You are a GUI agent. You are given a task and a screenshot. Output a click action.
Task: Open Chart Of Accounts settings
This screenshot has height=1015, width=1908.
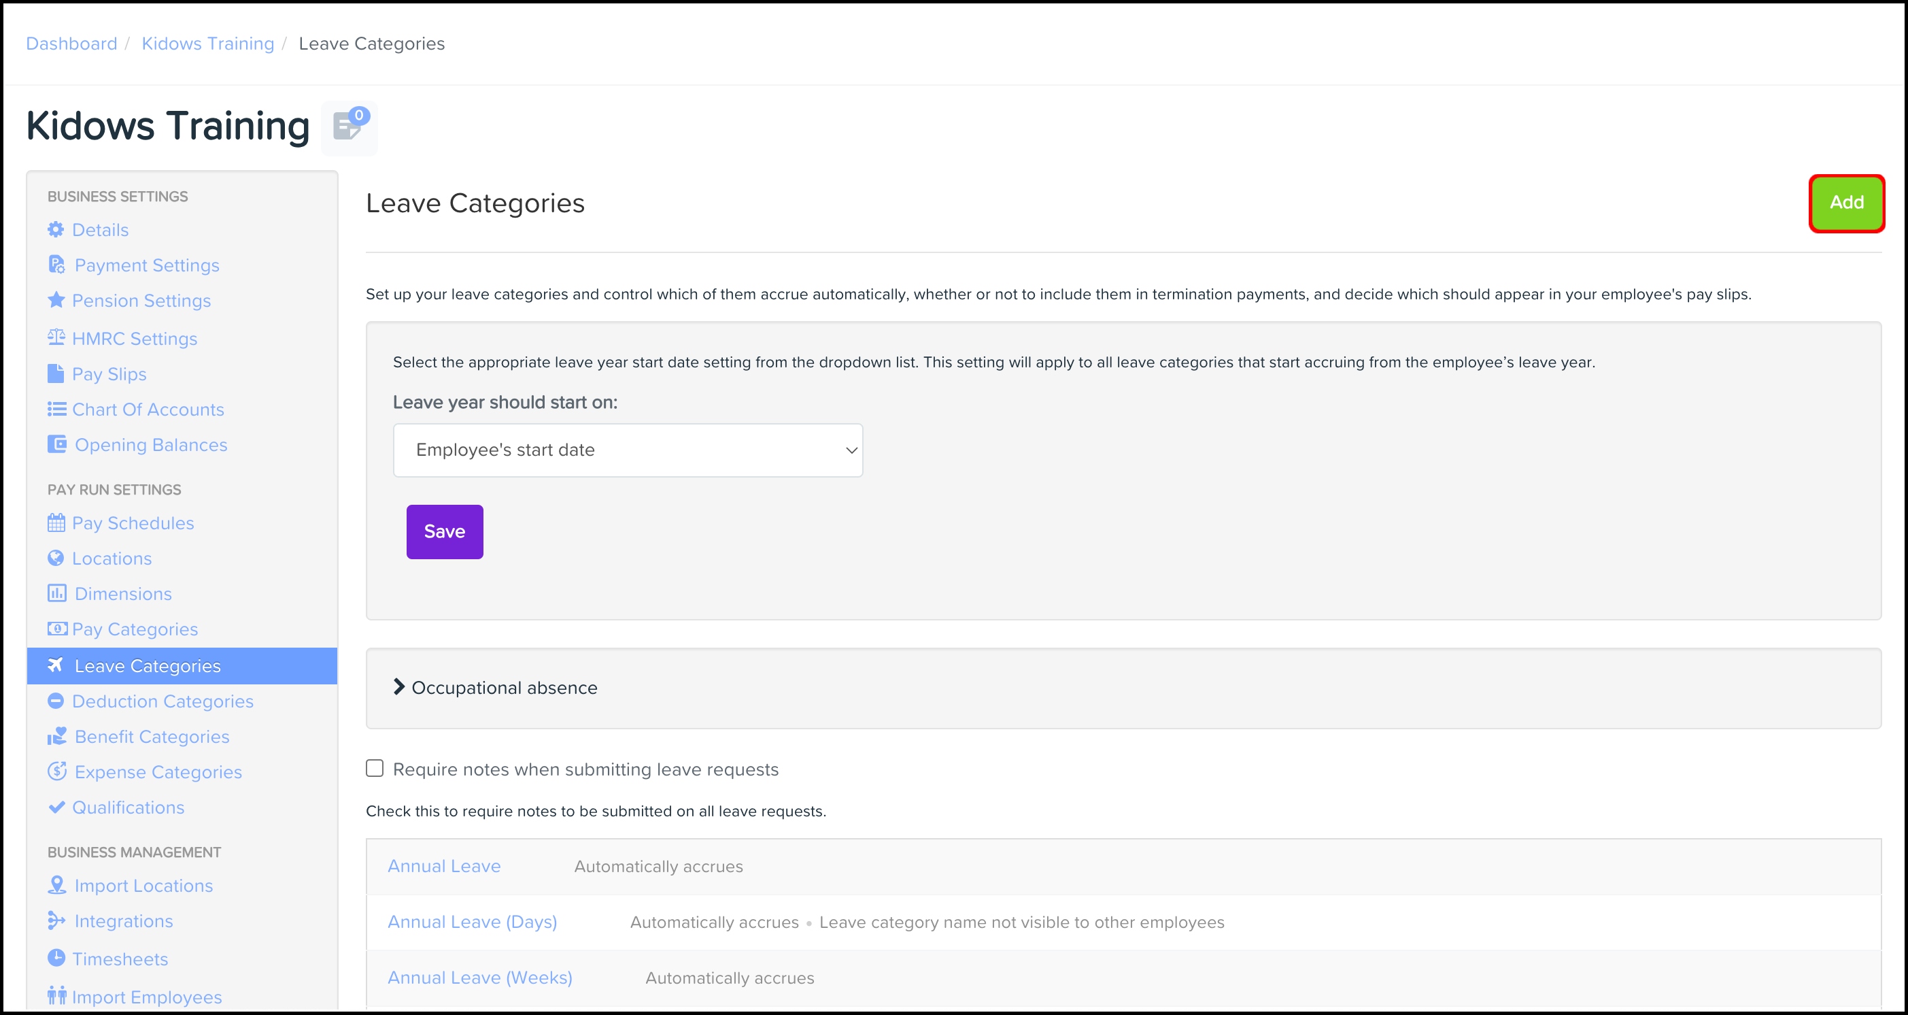click(x=148, y=410)
